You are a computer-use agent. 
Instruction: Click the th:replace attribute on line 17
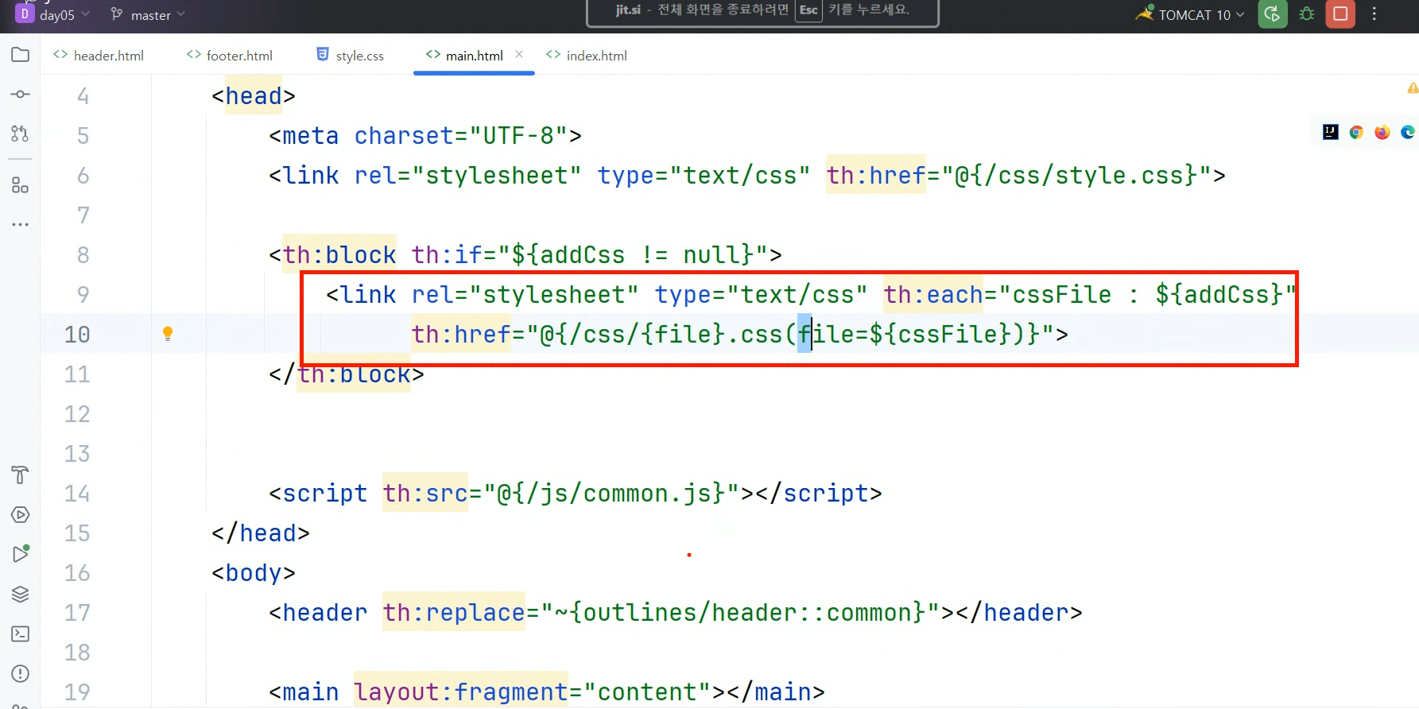click(454, 612)
